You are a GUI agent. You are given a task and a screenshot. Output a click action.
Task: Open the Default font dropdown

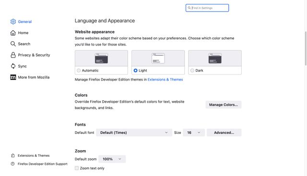pyautogui.click(x=134, y=132)
